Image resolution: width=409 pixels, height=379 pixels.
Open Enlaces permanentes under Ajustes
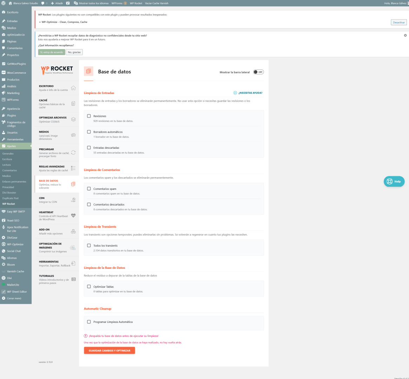[x=14, y=181]
